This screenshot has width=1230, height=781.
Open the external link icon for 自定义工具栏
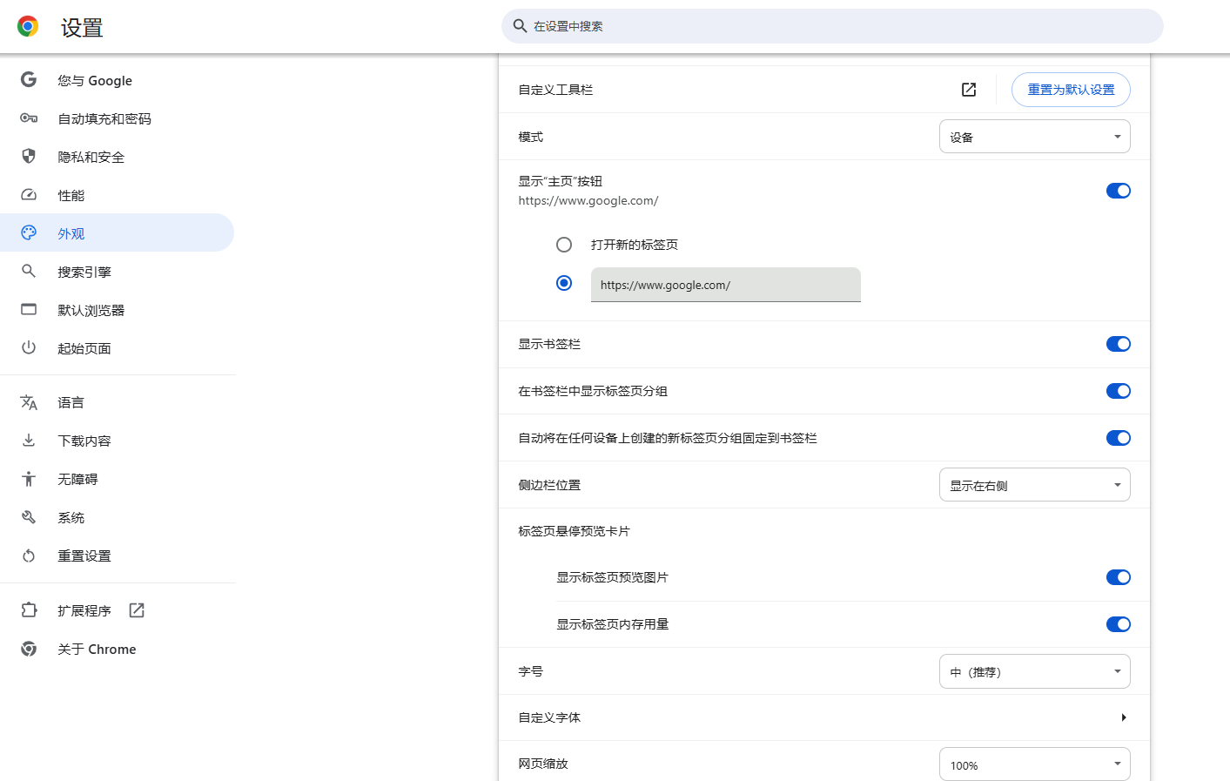(x=969, y=90)
